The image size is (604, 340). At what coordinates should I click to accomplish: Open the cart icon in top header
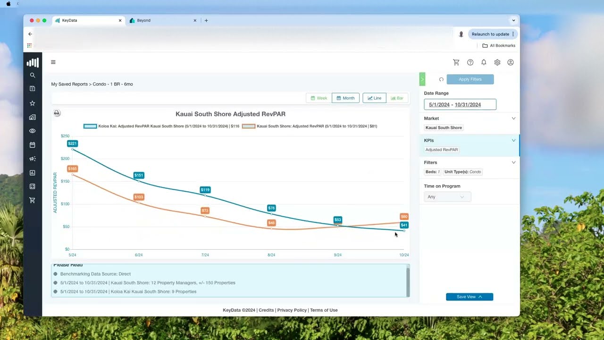[x=456, y=62]
